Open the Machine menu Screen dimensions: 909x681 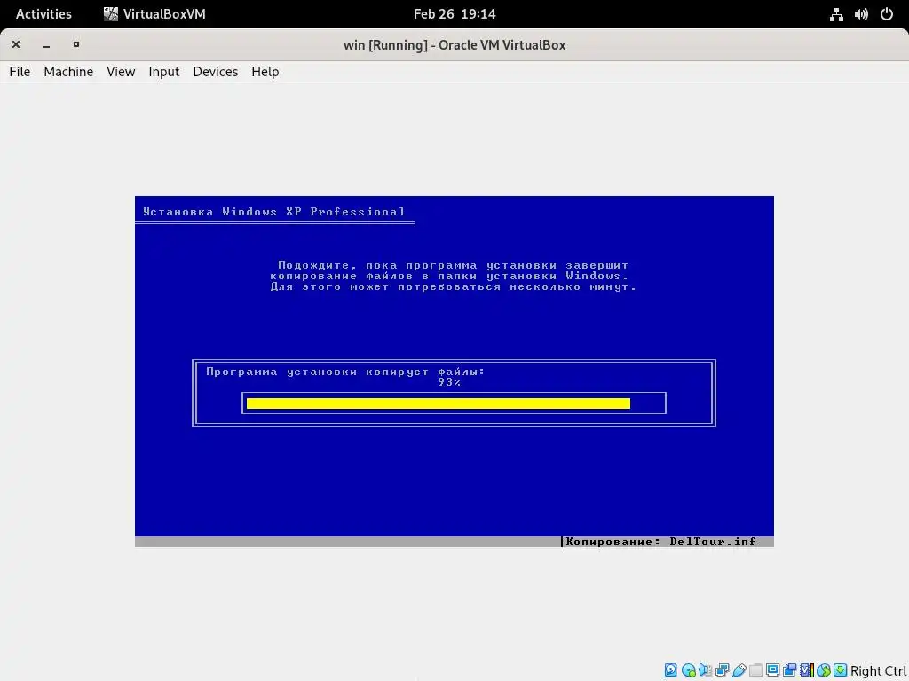coord(68,71)
